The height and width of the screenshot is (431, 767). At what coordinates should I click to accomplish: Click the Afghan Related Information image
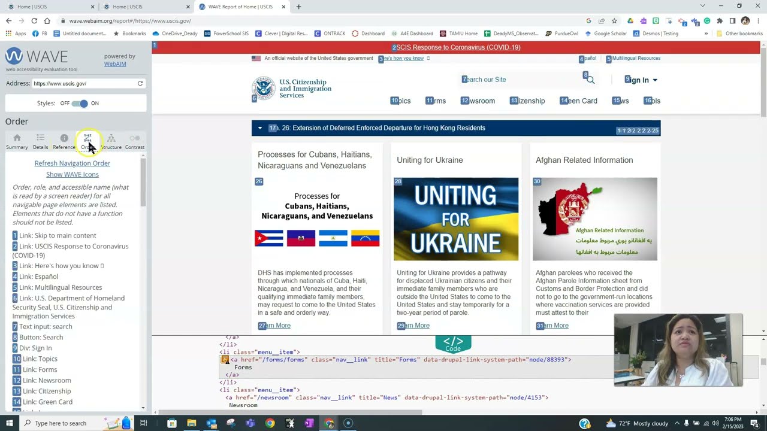point(595,219)
